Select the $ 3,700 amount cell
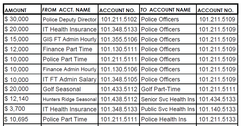 coord(15,109)
